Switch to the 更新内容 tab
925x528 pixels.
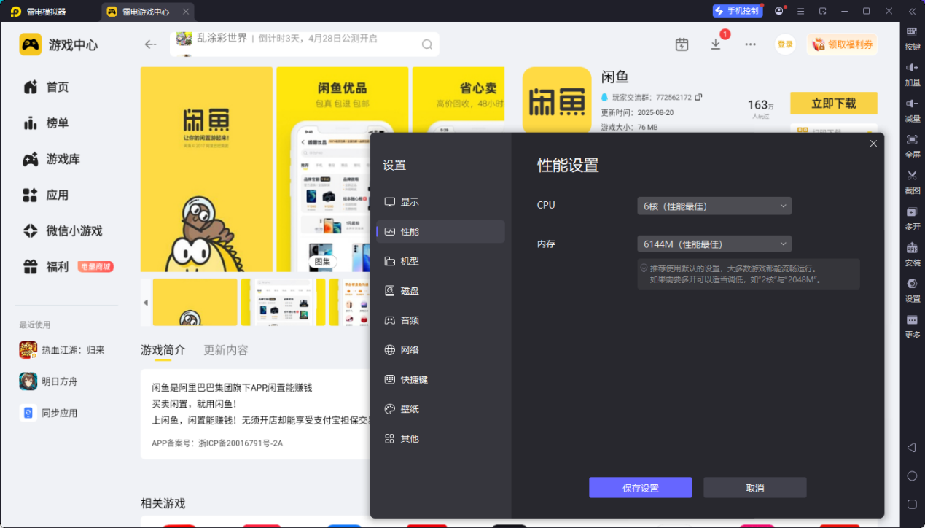click(226, 350)
